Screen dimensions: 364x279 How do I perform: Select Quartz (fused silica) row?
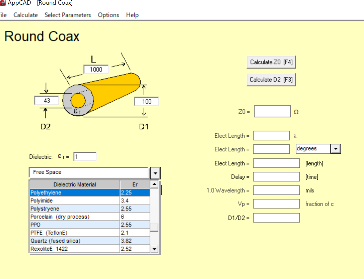point(90,241)
